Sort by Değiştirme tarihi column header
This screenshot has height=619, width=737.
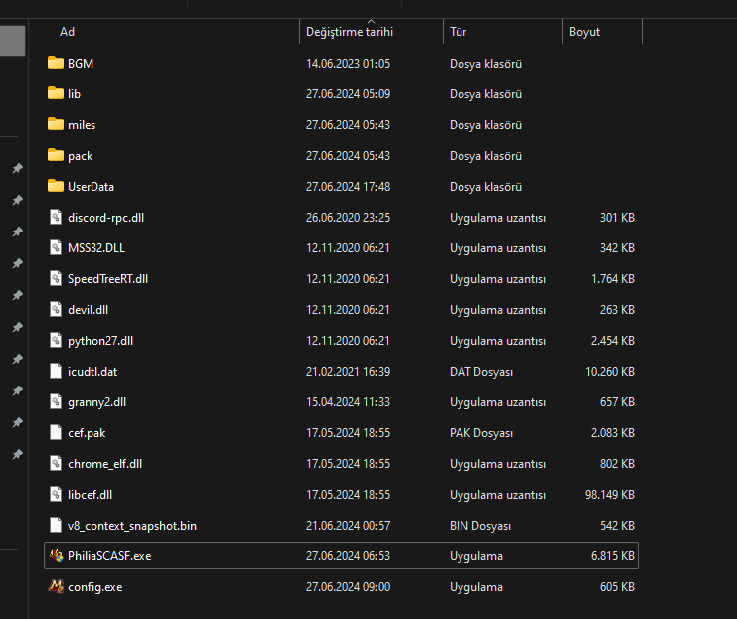(349, 32)
